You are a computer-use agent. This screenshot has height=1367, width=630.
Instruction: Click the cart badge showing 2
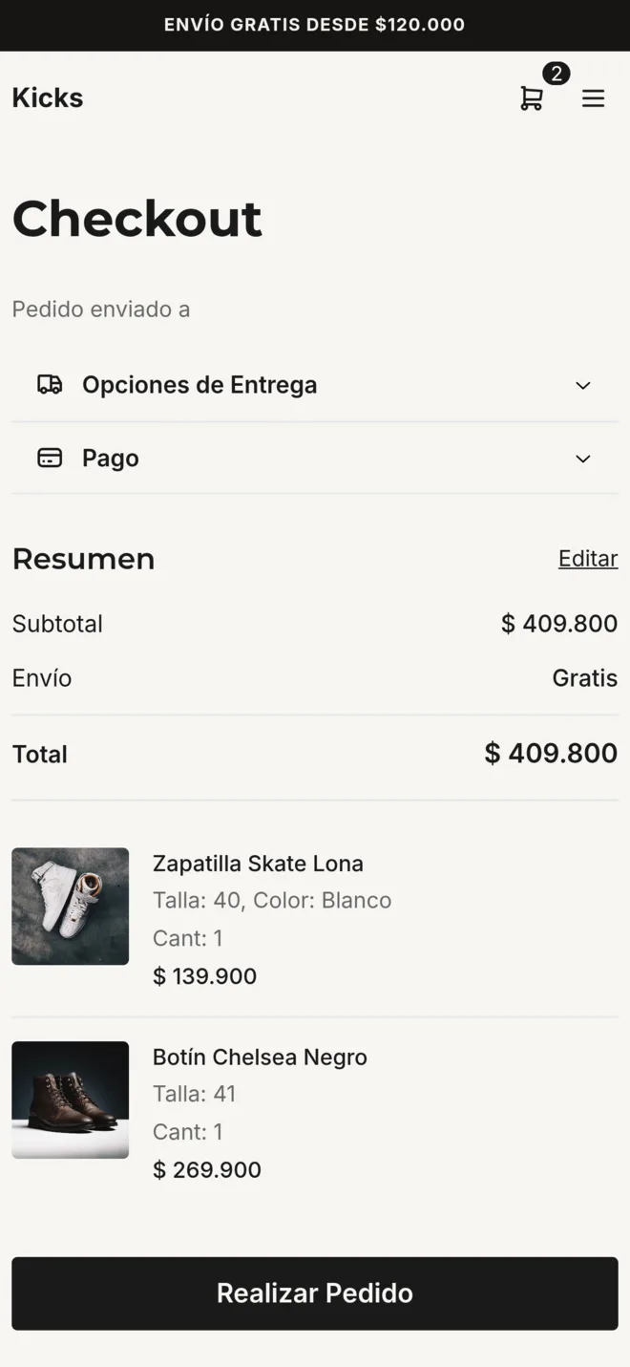(556, 74)
